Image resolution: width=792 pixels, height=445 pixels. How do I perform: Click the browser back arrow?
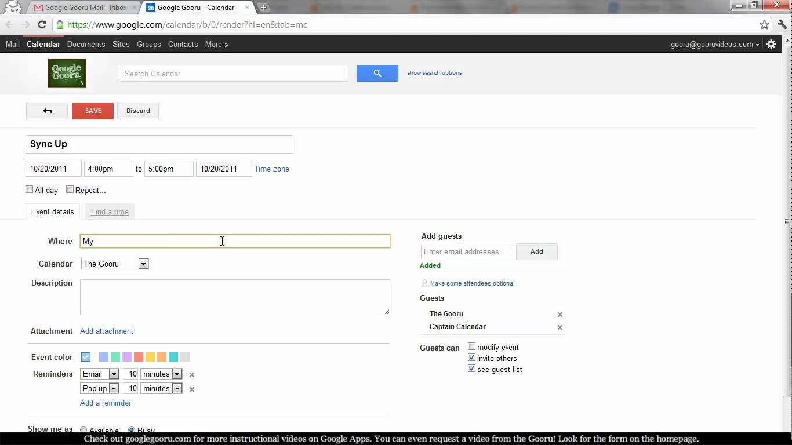9,25
